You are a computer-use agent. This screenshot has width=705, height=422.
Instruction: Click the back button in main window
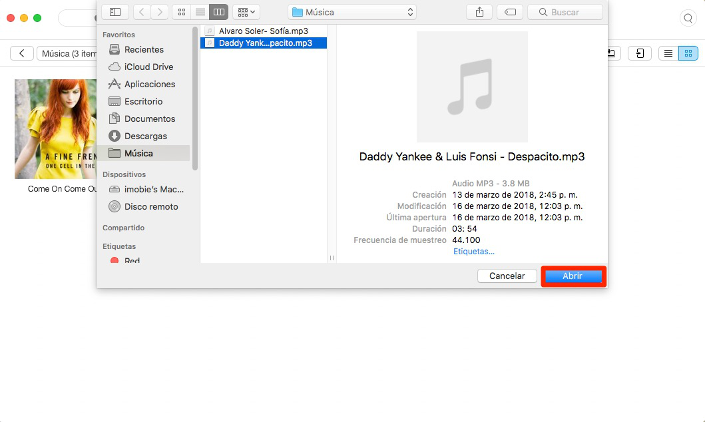point(21,53)
